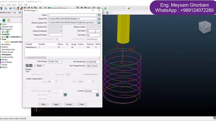Open the Tool Change dropdown
This screenshot has height=121, width=216.
tap(55, 62)
